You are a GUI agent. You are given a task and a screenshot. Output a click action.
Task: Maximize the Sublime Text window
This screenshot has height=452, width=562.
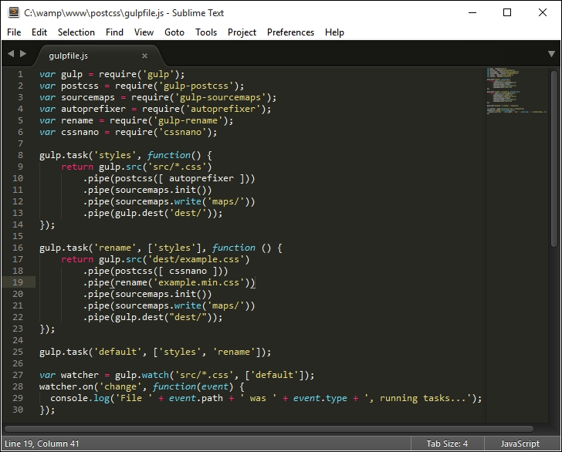pyautogui.click(x=507, y=12)
